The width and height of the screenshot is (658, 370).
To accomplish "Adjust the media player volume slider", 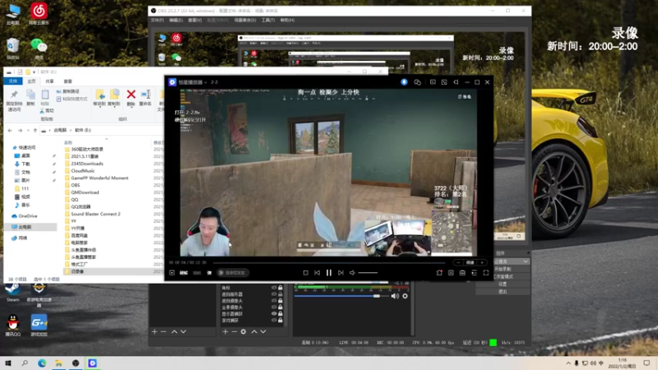I will pos(368,273).
